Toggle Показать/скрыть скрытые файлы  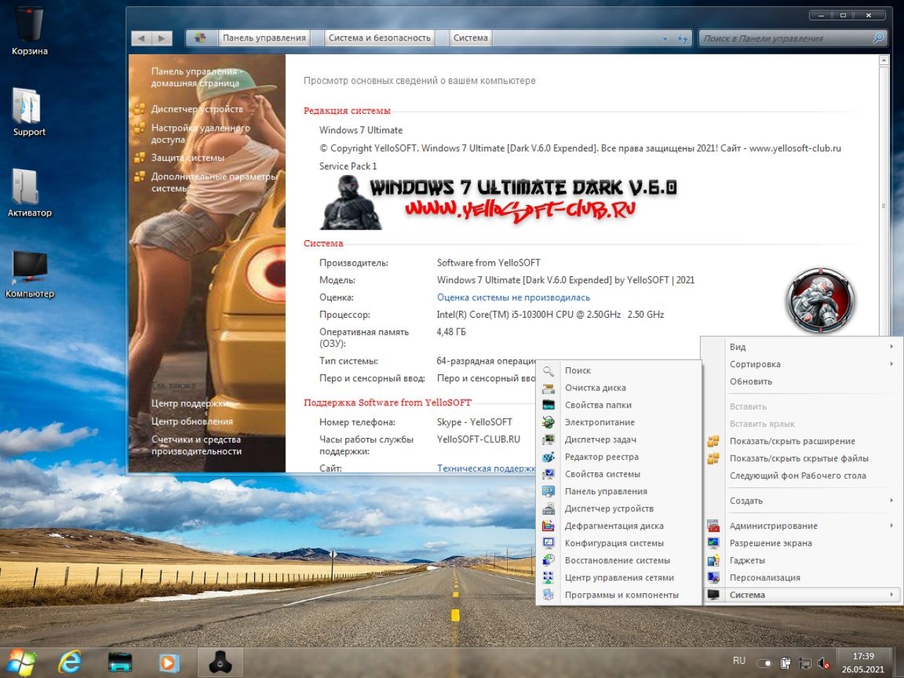pos(799,458)
